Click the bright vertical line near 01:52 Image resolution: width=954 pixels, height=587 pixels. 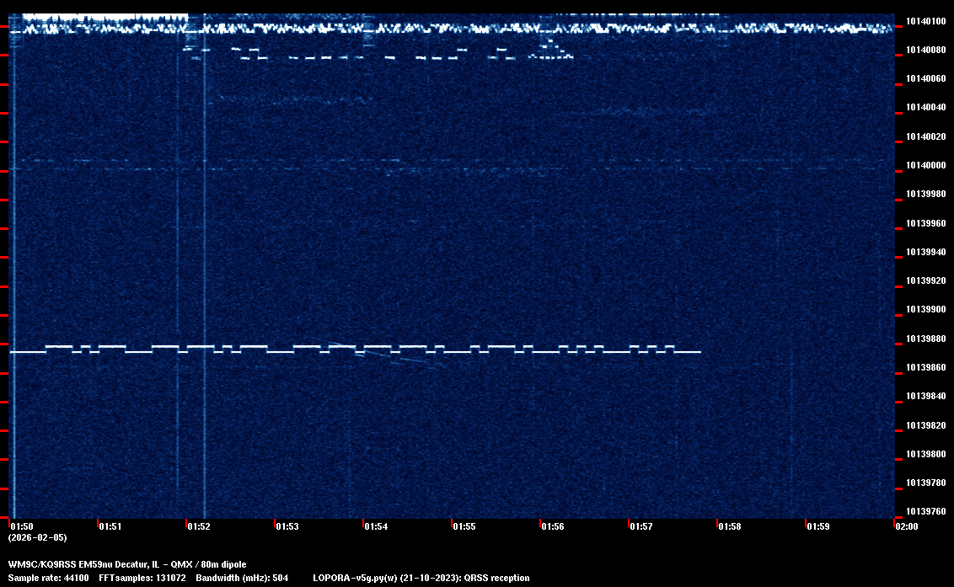pos(205,253)
